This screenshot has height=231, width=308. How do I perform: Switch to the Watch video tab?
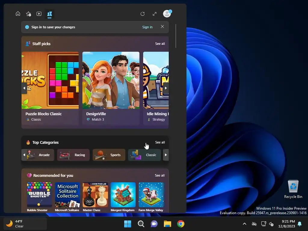[39, 14]
